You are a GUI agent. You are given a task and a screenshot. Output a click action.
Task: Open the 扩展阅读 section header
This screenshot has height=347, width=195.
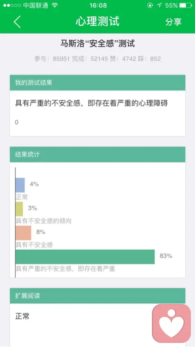pyautogui.click(x=97, y=296)
